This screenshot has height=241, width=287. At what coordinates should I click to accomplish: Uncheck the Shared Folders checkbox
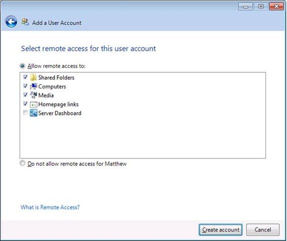tap(26, 77)
